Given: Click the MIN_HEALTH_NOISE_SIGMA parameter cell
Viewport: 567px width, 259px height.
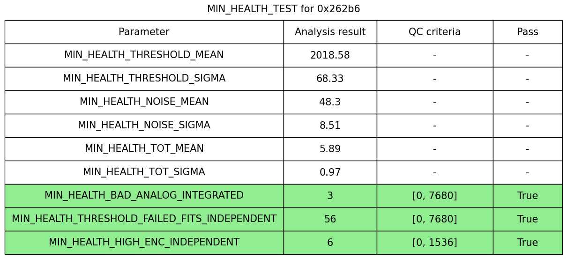Looking at the screenshot, I should click(144, 126).
